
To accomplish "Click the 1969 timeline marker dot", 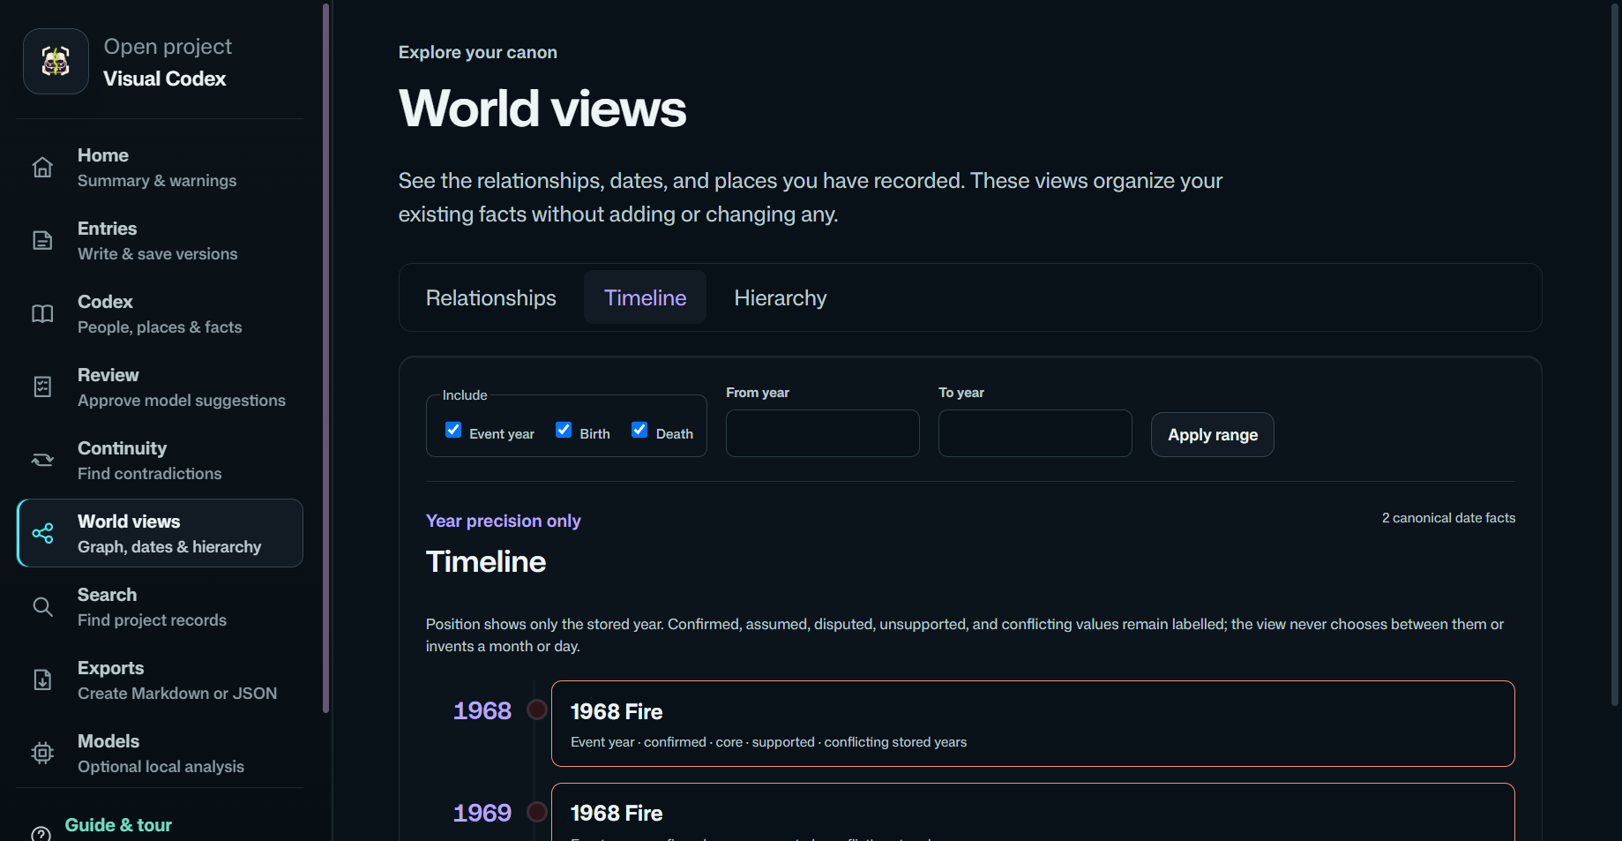I will [536, 812].
